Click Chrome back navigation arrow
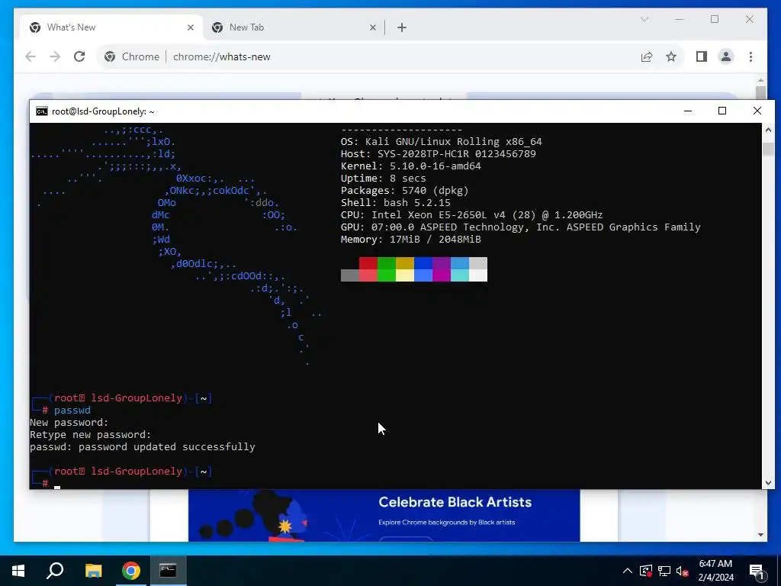781x586 pixels. (x=31, y=56)
